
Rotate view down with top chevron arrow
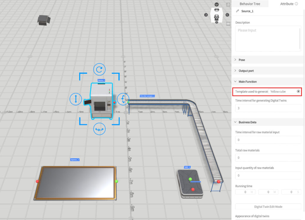point(217,4)
